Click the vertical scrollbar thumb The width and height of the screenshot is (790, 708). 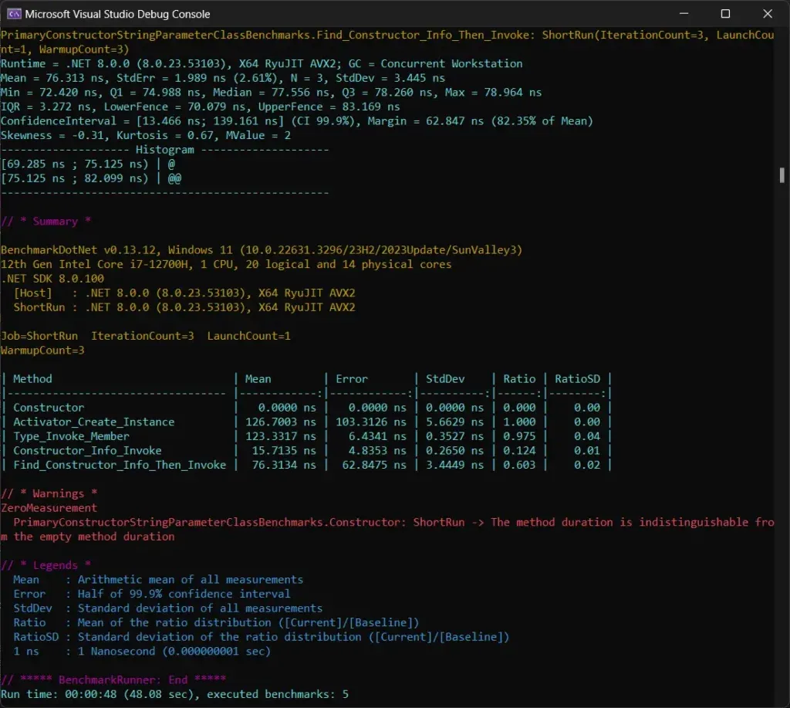782,175
